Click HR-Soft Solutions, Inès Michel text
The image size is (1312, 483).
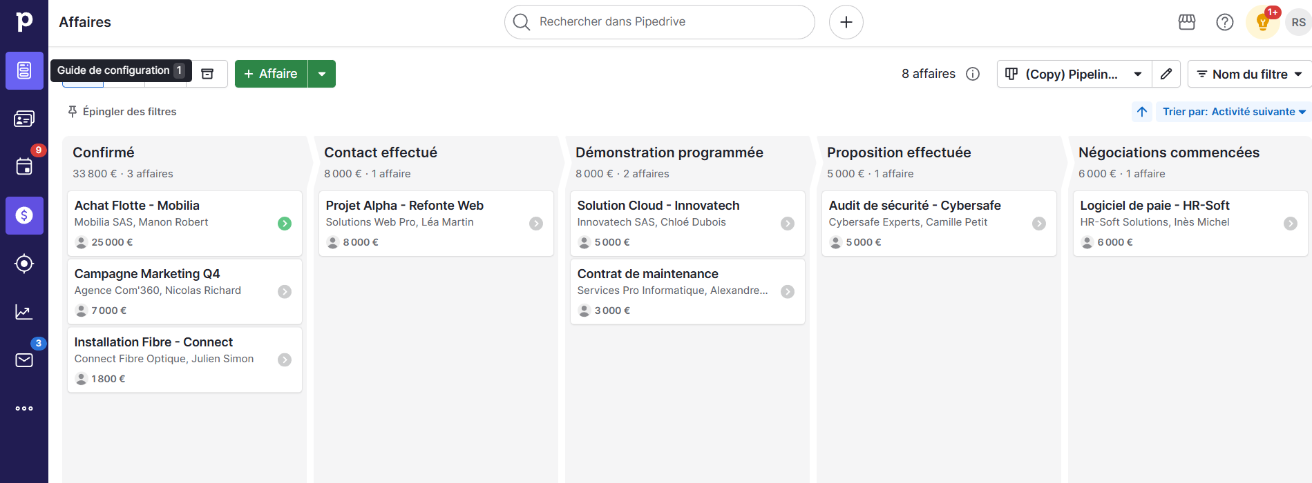[x=1154, y=222]
